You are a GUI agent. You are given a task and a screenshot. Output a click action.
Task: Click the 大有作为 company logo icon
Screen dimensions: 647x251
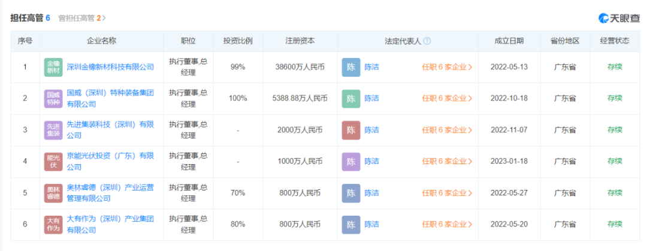coord(53,224)
